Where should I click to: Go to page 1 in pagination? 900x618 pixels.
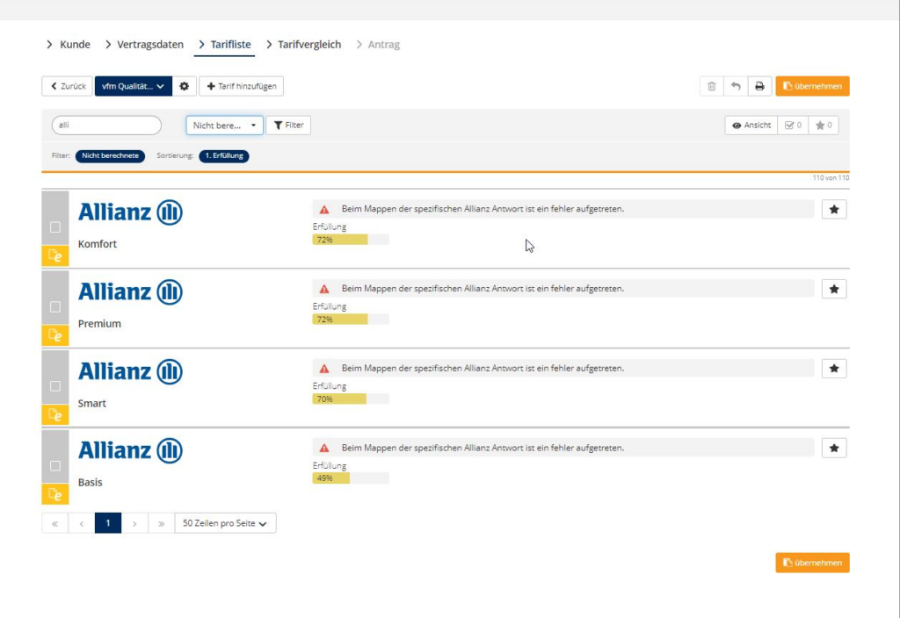108,523
